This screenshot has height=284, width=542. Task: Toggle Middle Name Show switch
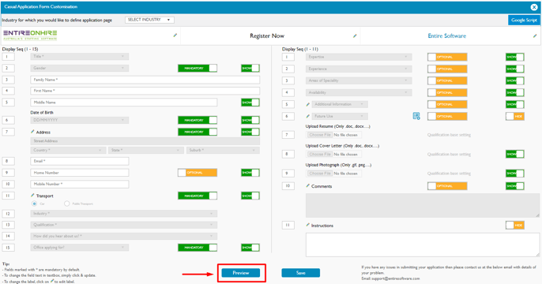(x=250, y=103)
